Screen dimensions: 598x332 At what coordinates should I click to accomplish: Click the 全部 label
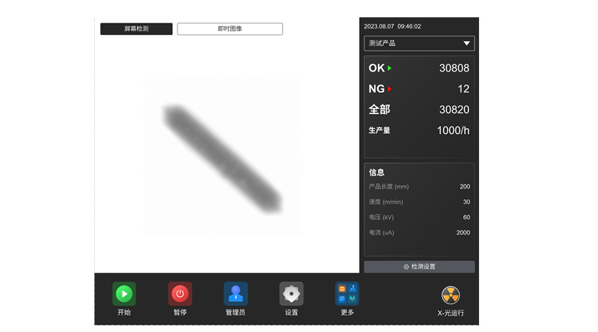379,110
